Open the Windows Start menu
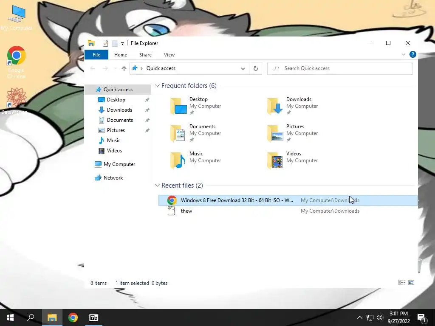 (x=10, y=318)
